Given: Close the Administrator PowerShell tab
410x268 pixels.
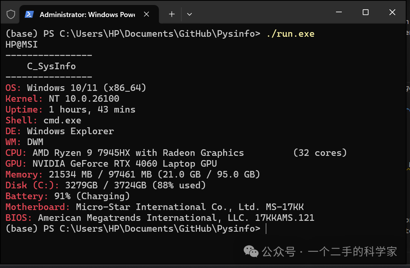Looking at the screenshot, I should (146, 14).
